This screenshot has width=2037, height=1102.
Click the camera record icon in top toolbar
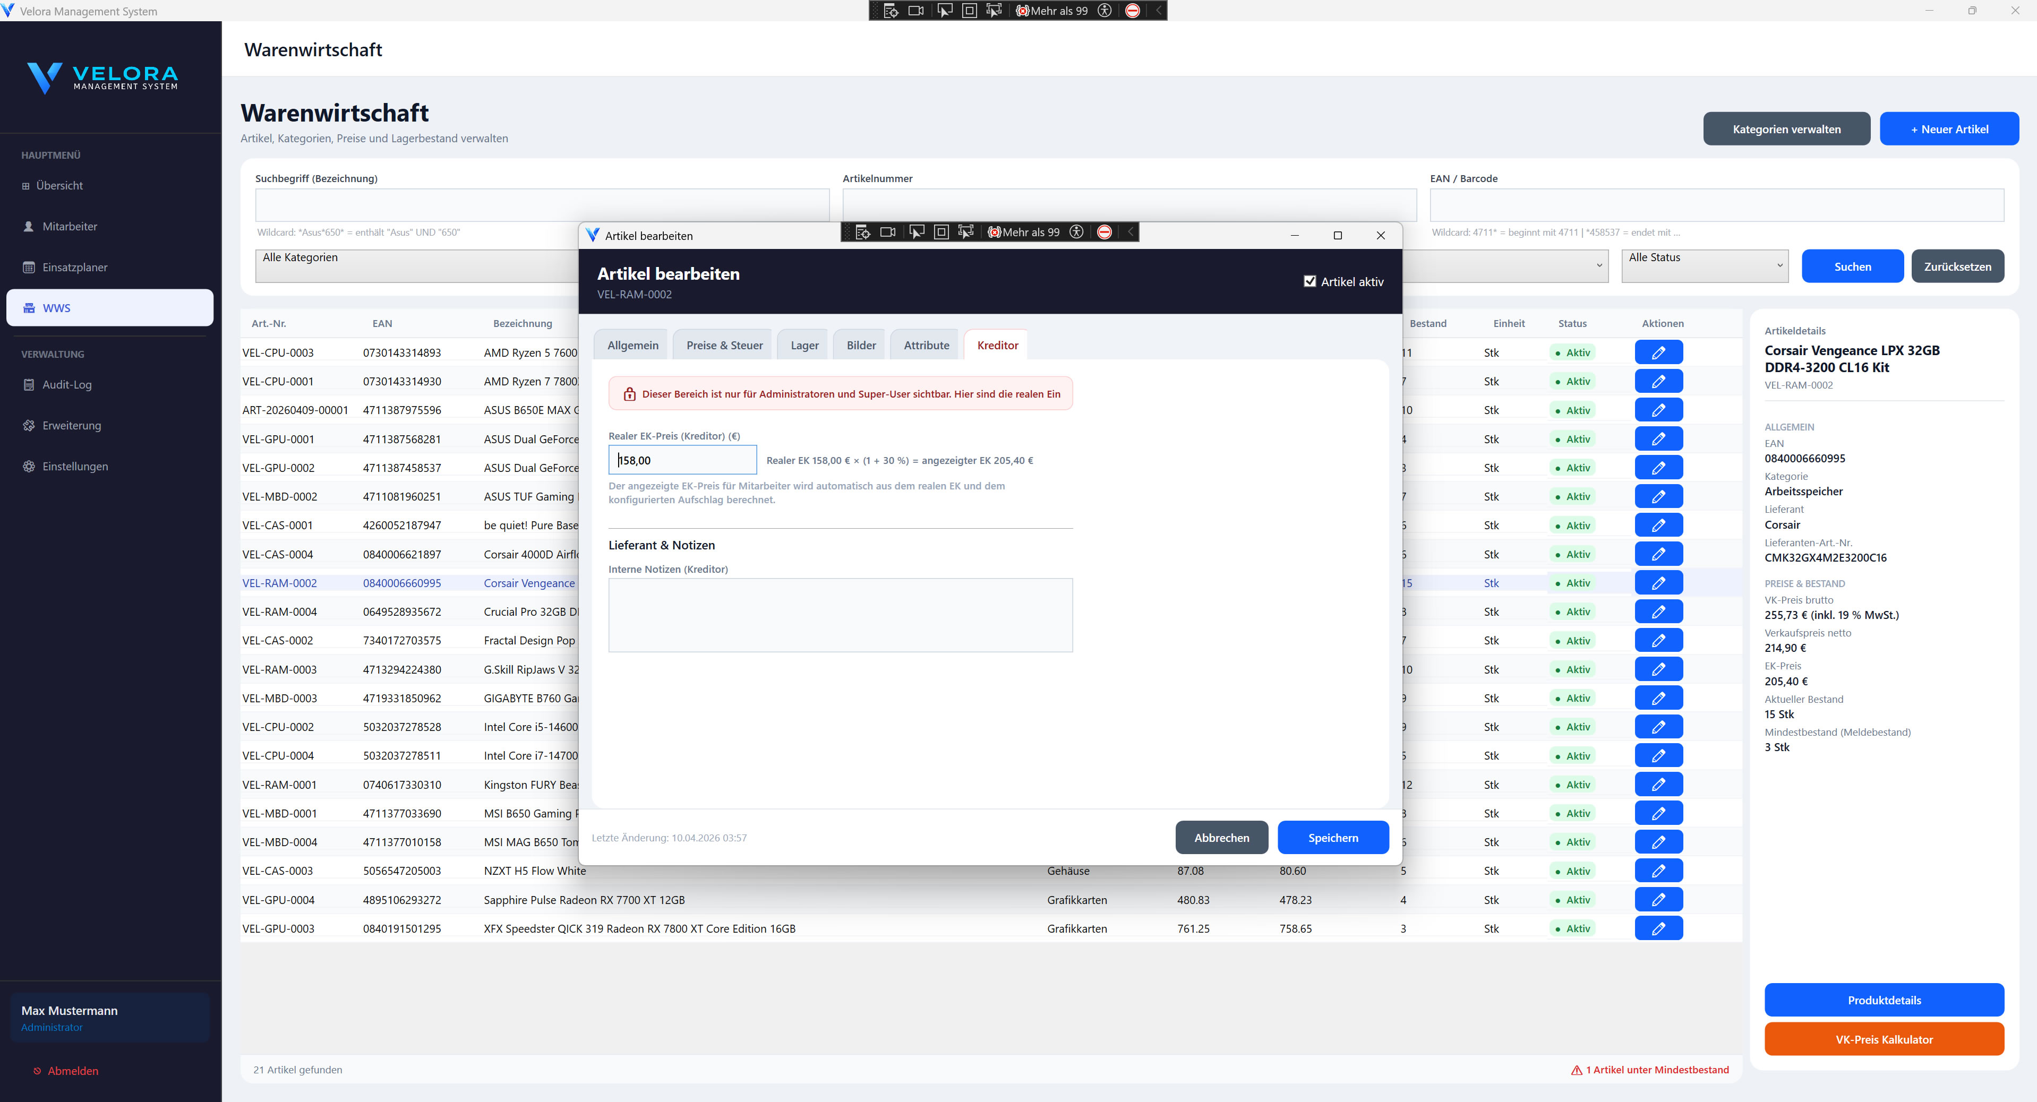click(x=915, y=10)
